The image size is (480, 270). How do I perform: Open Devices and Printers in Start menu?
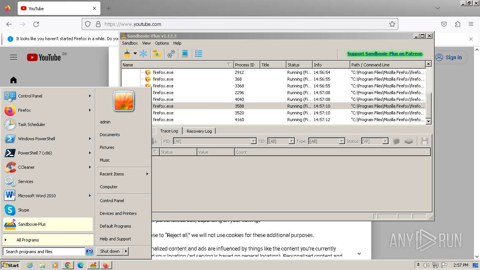118,213
